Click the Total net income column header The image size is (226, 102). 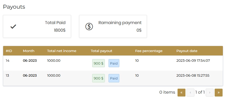coord(62,51)
